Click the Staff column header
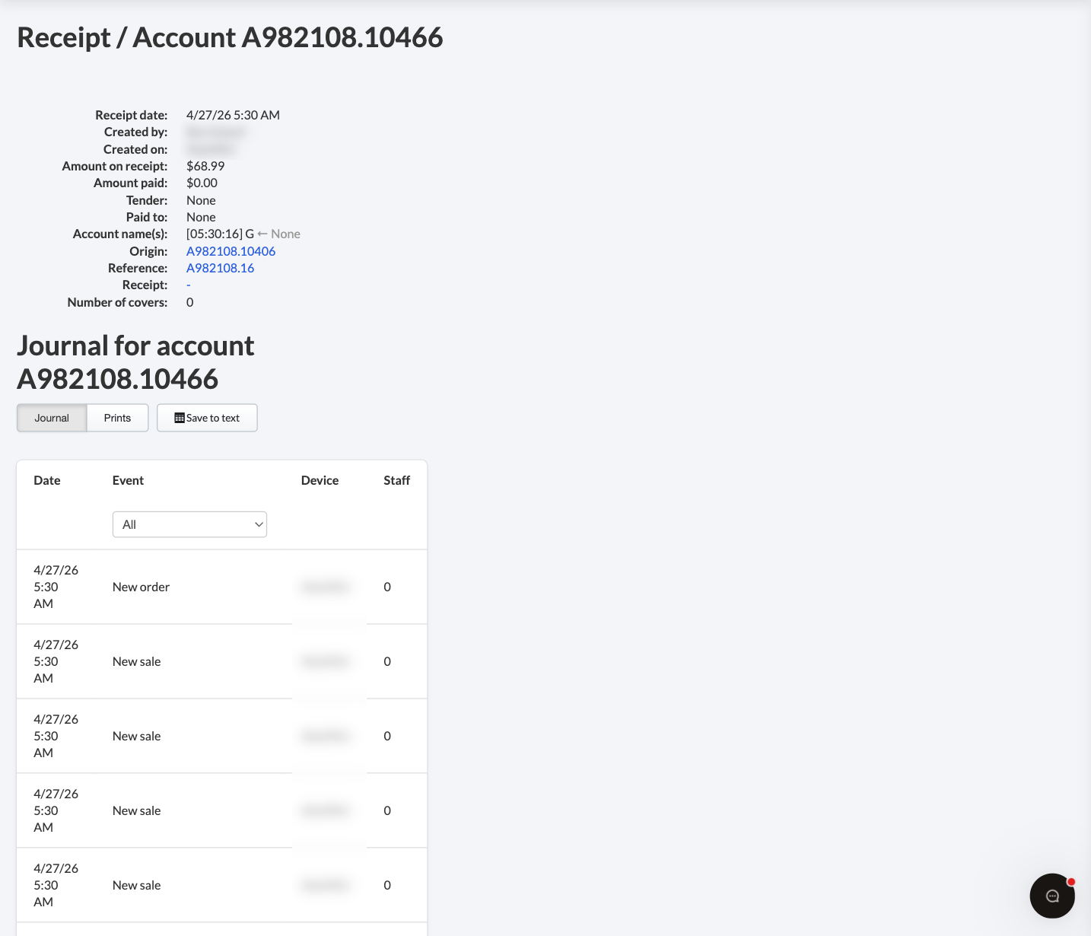Image resolution: width=1091 pixels, height=936 pixels. [396, 480]
